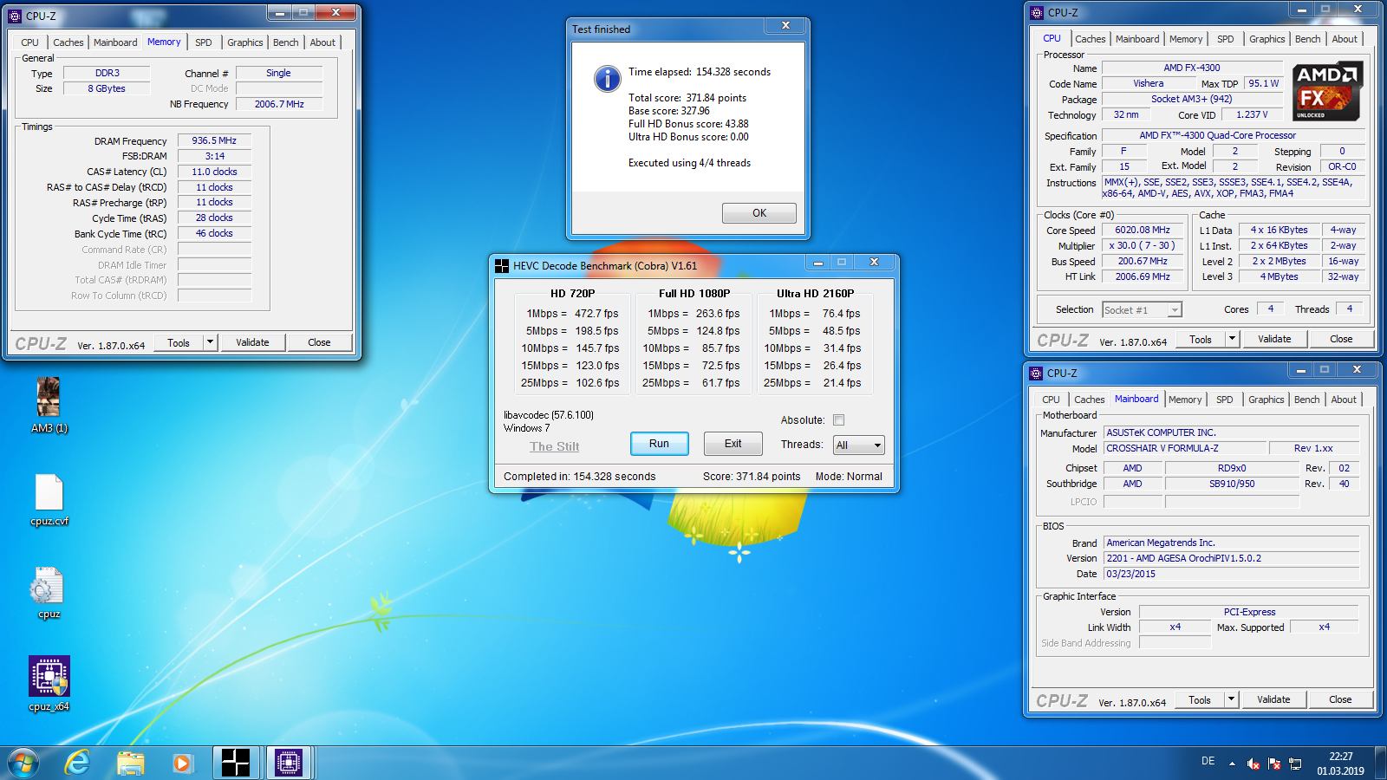Click the Action Center flag tray icon

pyautogui.click(x=1274, y=764)
